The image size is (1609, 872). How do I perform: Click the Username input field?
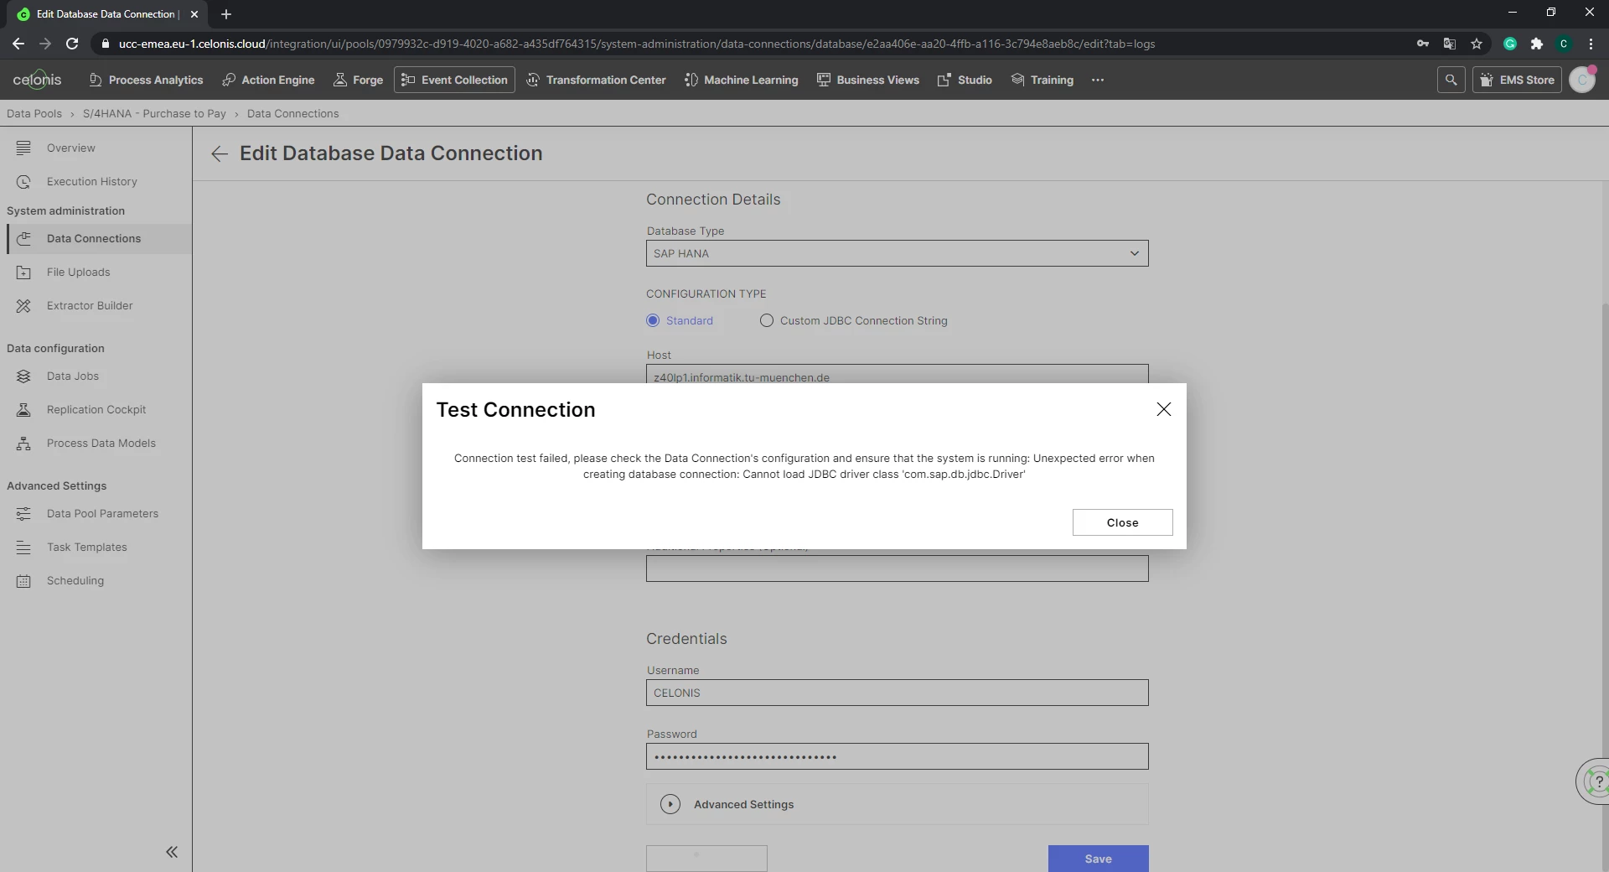point(897,693)
